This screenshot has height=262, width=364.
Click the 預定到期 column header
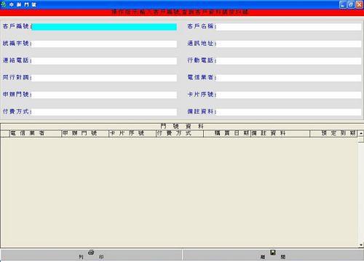(x=333, y=133)
